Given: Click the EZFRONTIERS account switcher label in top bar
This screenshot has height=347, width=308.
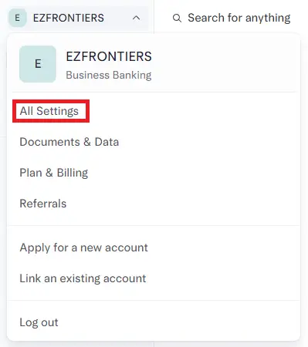Looking at the screenshot, I should tap(69, 18).
